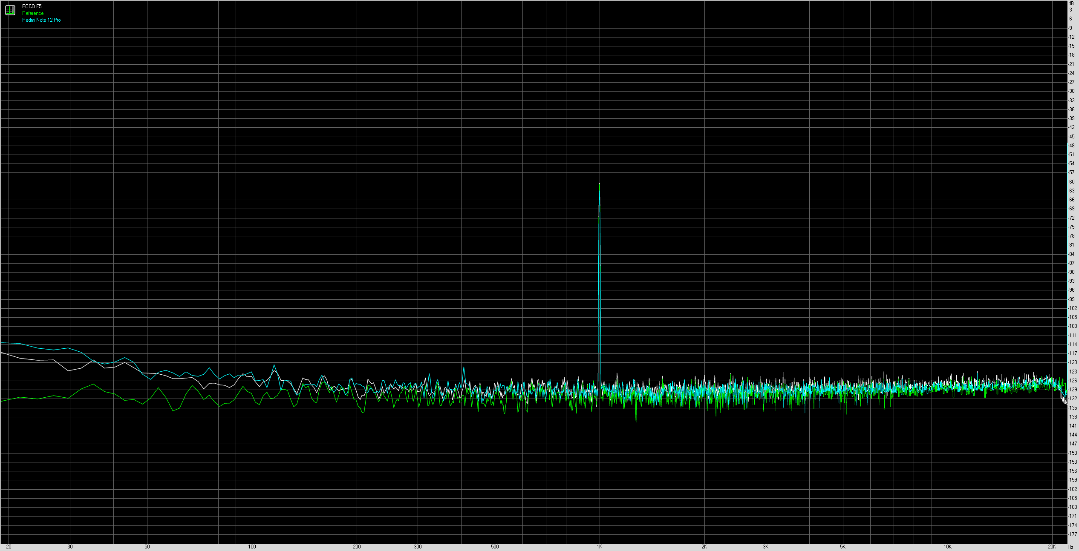Select the POCO F5 legend entry
Screen dimensions: 1079x551
tap(32, 6)
